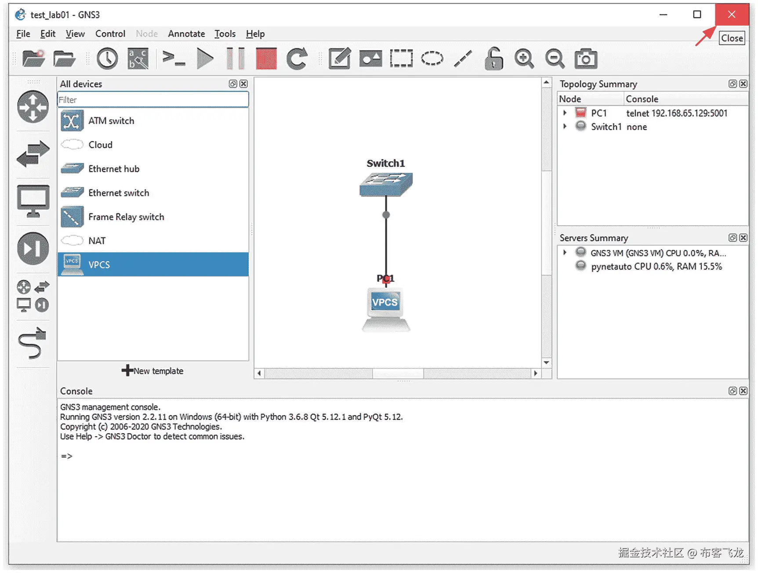The width and height of the screenshot is (758, 573).
Task: Browse routers in the device sidebar
Action: 33,106
